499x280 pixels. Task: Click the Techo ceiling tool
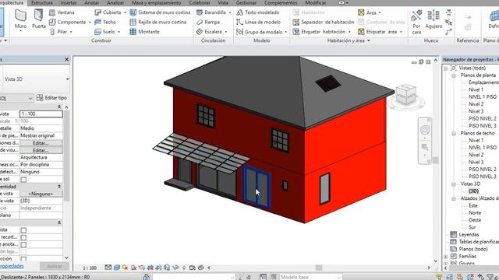(105, 22)
